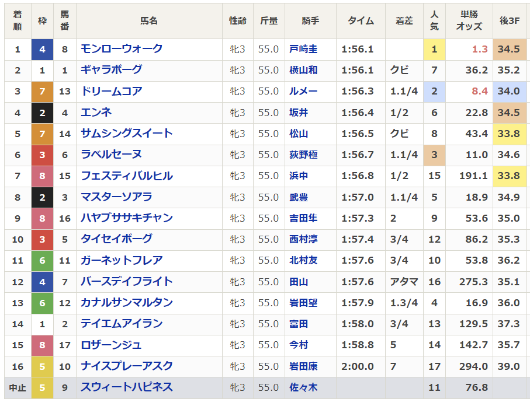Open horse link カナルサンマルタン

(127, 302)
